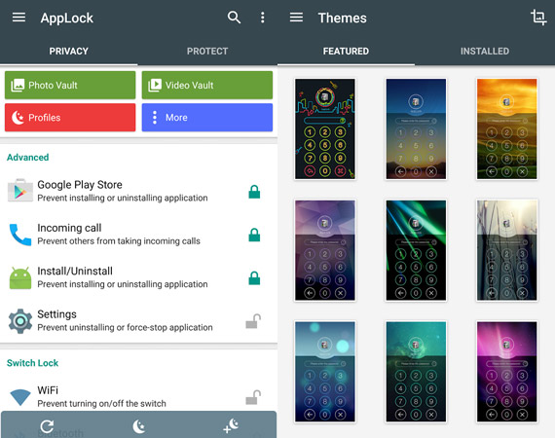Tap the crop icon in Themes header
Viewport: 555px width, 438px height.
click(x=538, y=17)
